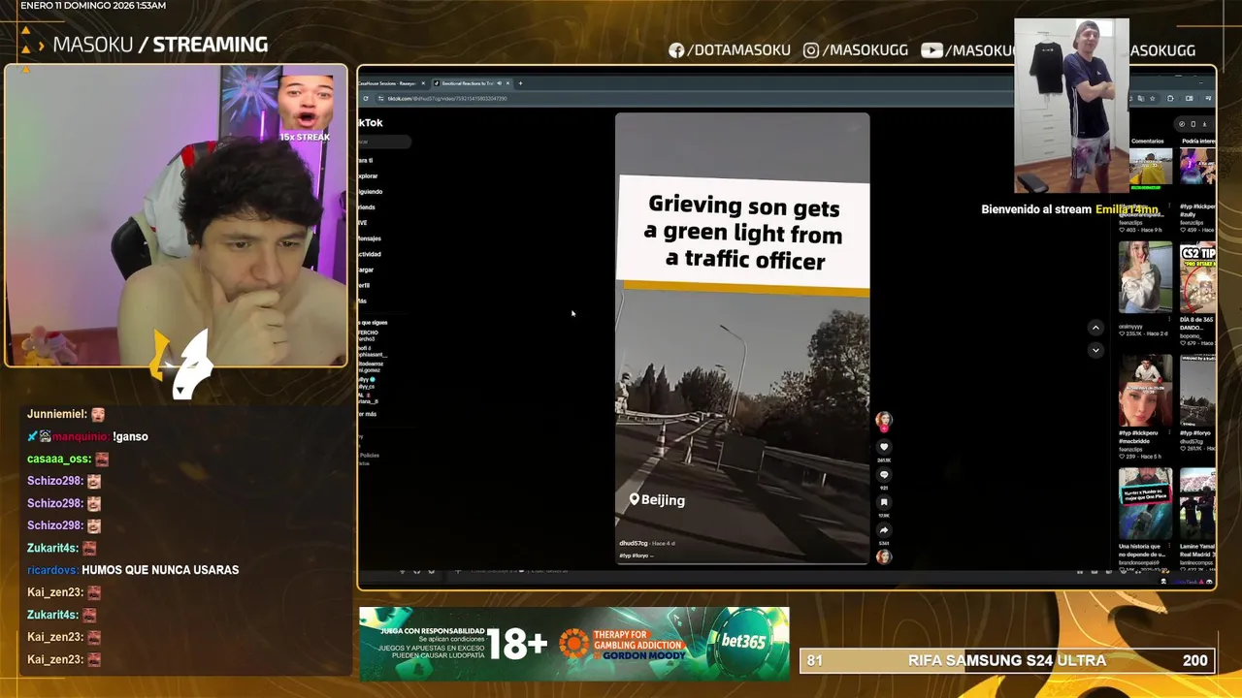The image size is (1242, 698).
Task: Expand Más in the TikTok sidebar
Action: [x=362, y=301]
